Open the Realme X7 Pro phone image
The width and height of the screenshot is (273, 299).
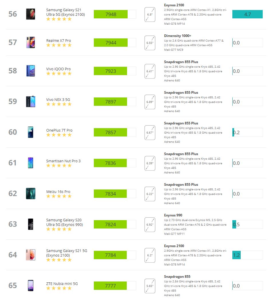pyautogui.click(x=30, y=42)
